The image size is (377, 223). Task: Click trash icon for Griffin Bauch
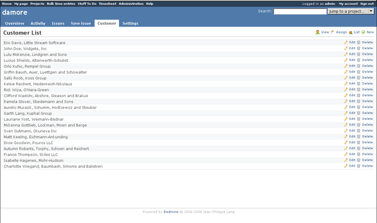[x=359, y=72]
